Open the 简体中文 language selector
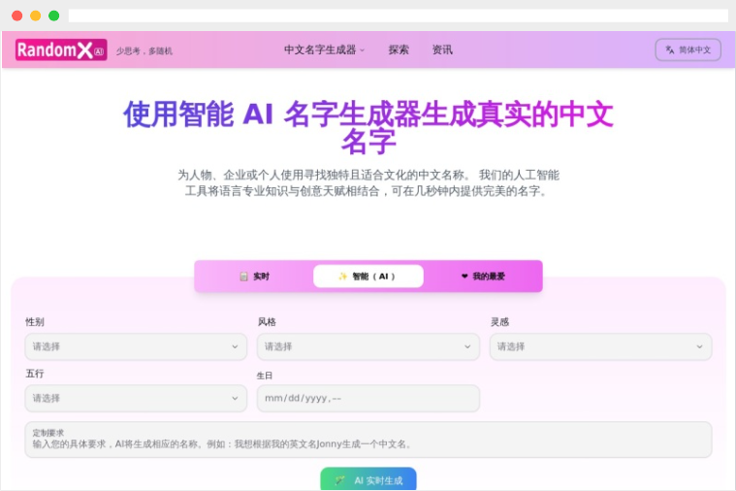The image size is (736, 491). tap(688, 49)
